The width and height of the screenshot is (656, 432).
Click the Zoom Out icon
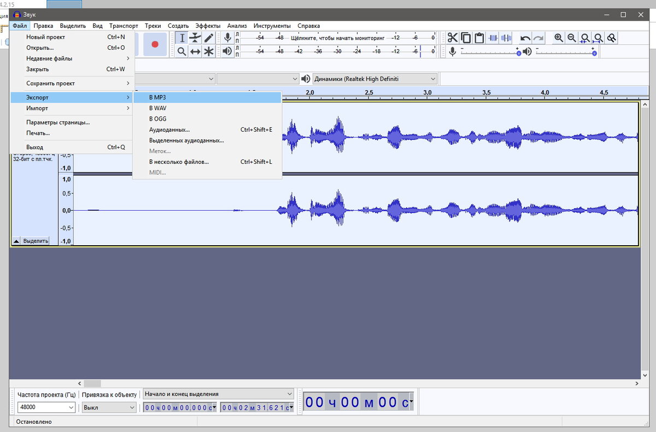click(x=572, y=38)
